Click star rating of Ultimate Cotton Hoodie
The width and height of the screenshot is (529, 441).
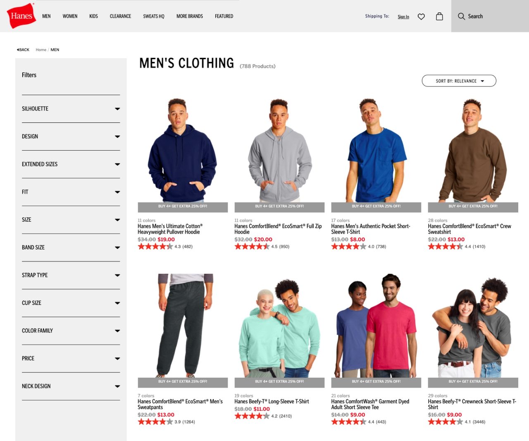(155, 247)
